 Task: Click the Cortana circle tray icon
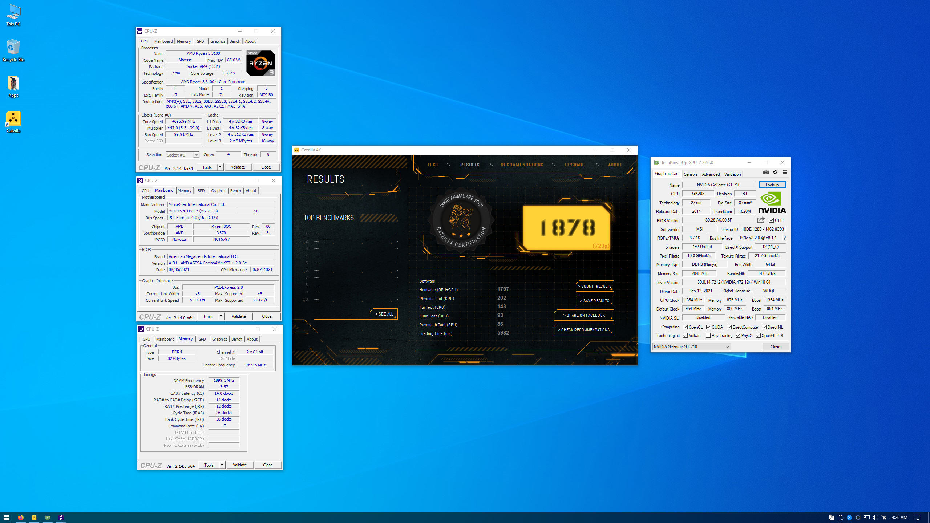pos(858,518)
